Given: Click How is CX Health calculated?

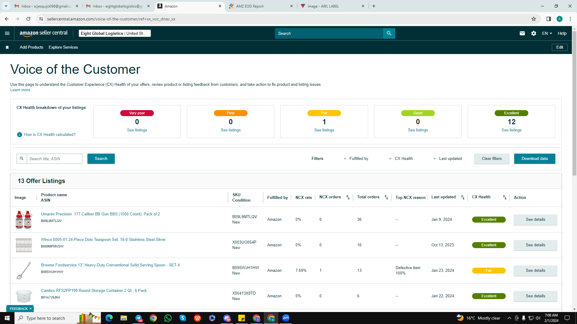Looking at the screenshot, I should [50, 135].
